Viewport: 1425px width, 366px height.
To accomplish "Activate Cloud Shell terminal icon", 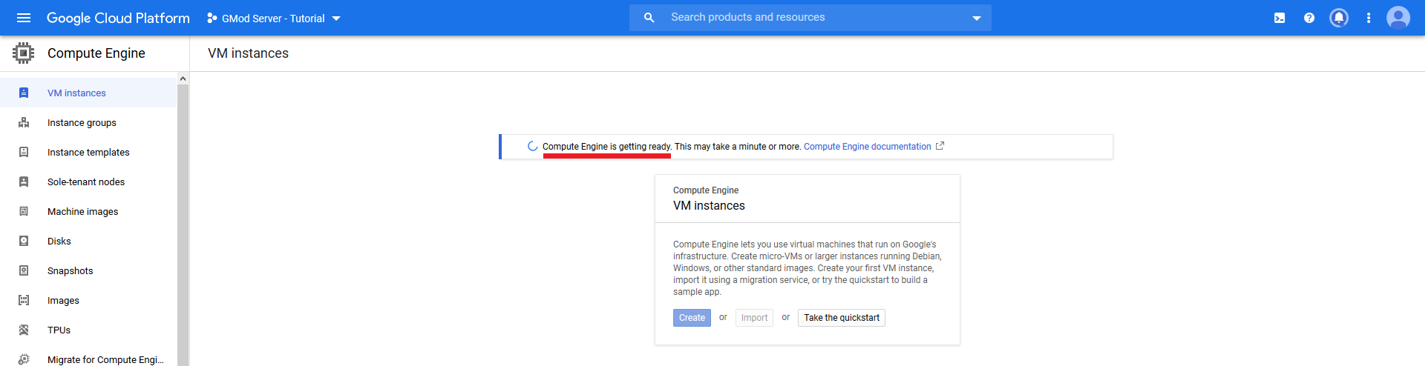I will tap(1280, 18).
